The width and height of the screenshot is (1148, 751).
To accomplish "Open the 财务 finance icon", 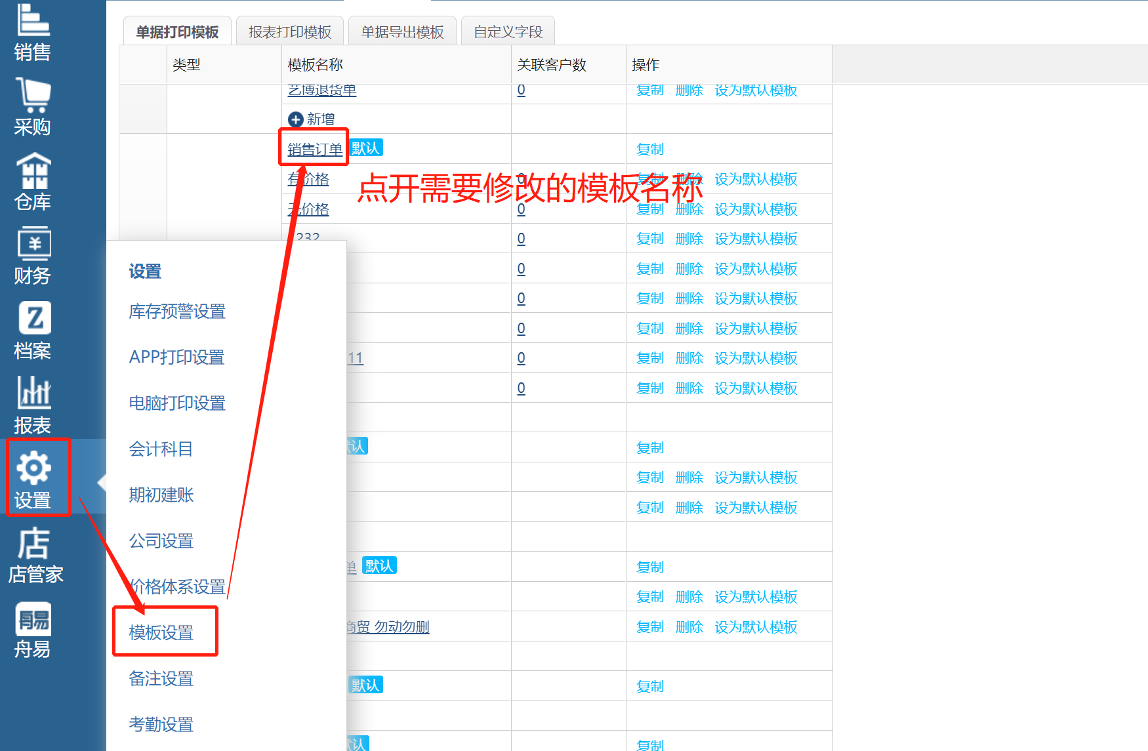I will point(33,256).
